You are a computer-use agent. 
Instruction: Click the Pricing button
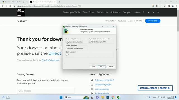tap(139, 21)
